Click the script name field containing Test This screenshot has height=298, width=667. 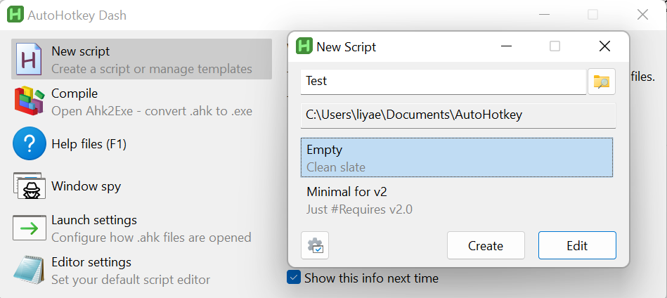pyautogui.click(x=443, y=82)
